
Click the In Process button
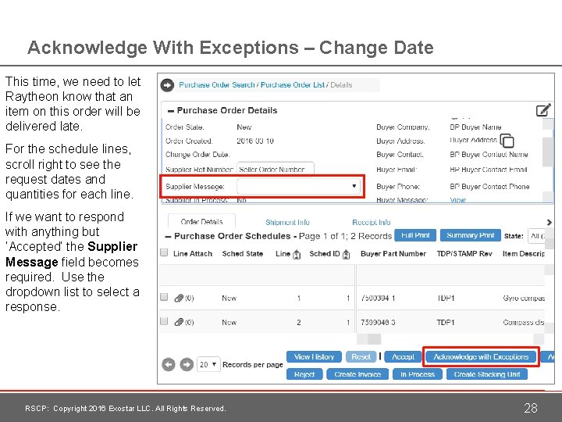(x=417, y=374)
